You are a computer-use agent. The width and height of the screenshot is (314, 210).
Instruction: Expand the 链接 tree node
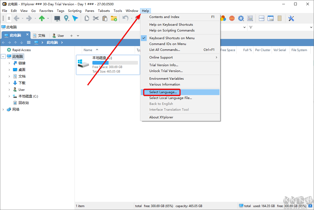point(9,63)
